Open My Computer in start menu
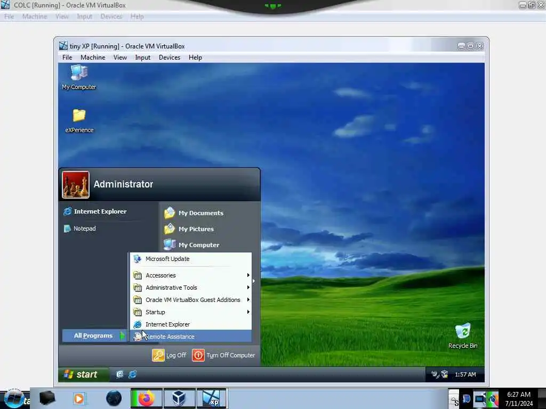546x409 pixels. 191,245
